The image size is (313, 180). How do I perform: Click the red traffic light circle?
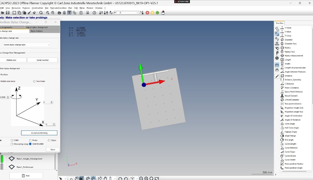click(x=147, y=13)
